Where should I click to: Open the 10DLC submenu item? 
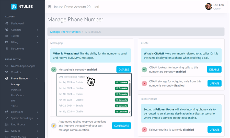point(15,106)
